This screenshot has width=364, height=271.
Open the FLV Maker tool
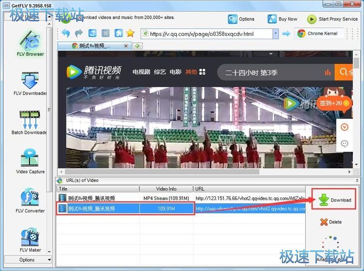[30, 240]
